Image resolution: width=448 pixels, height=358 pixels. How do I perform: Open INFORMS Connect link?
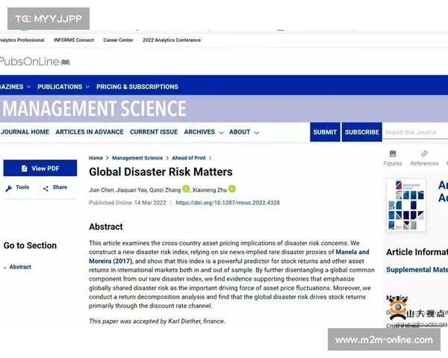tap(74, 40)
